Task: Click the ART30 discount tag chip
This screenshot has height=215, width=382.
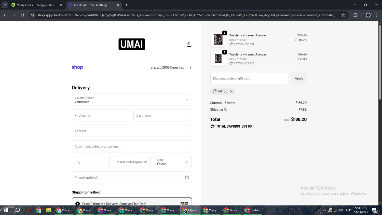Action: point(223,91)
